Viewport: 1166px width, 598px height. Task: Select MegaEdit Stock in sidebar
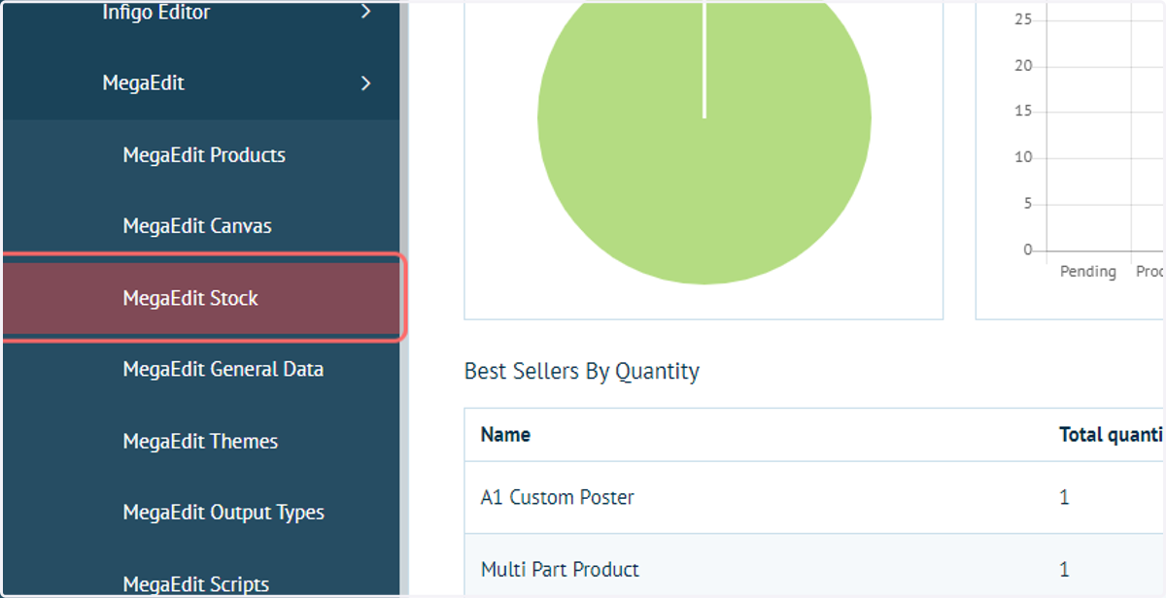[201, 298]
